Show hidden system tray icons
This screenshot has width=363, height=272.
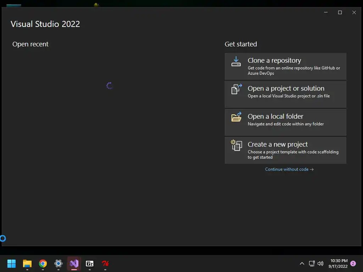pyautogui.click(x=302, y=263)
